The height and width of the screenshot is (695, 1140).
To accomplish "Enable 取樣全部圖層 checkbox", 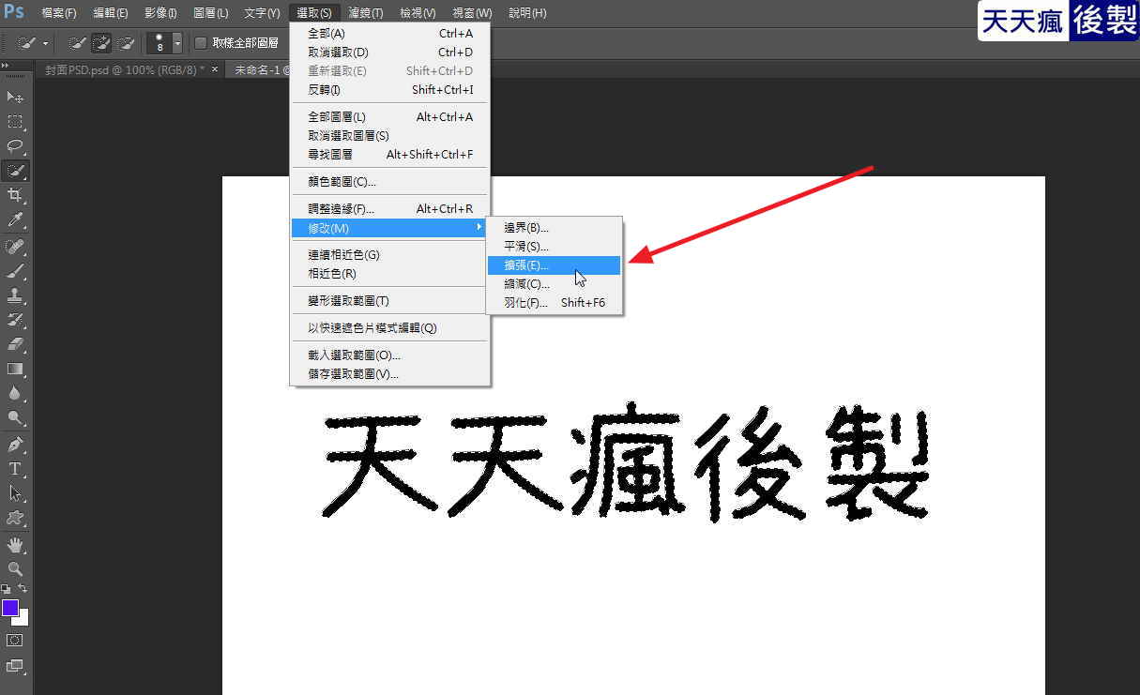I will 201,43.
